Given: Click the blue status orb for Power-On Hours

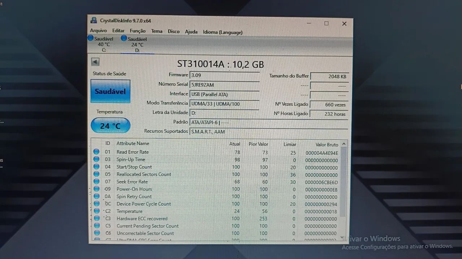Looking at the screenshot, I should click(x=96, y=189).
